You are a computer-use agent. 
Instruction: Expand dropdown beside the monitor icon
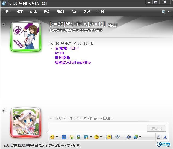click(91, 137)
